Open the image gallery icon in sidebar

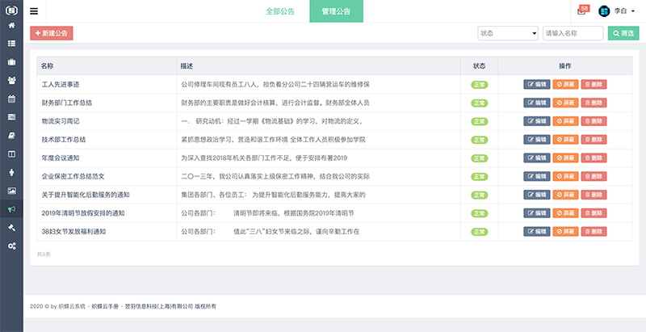tap(11, 191)
